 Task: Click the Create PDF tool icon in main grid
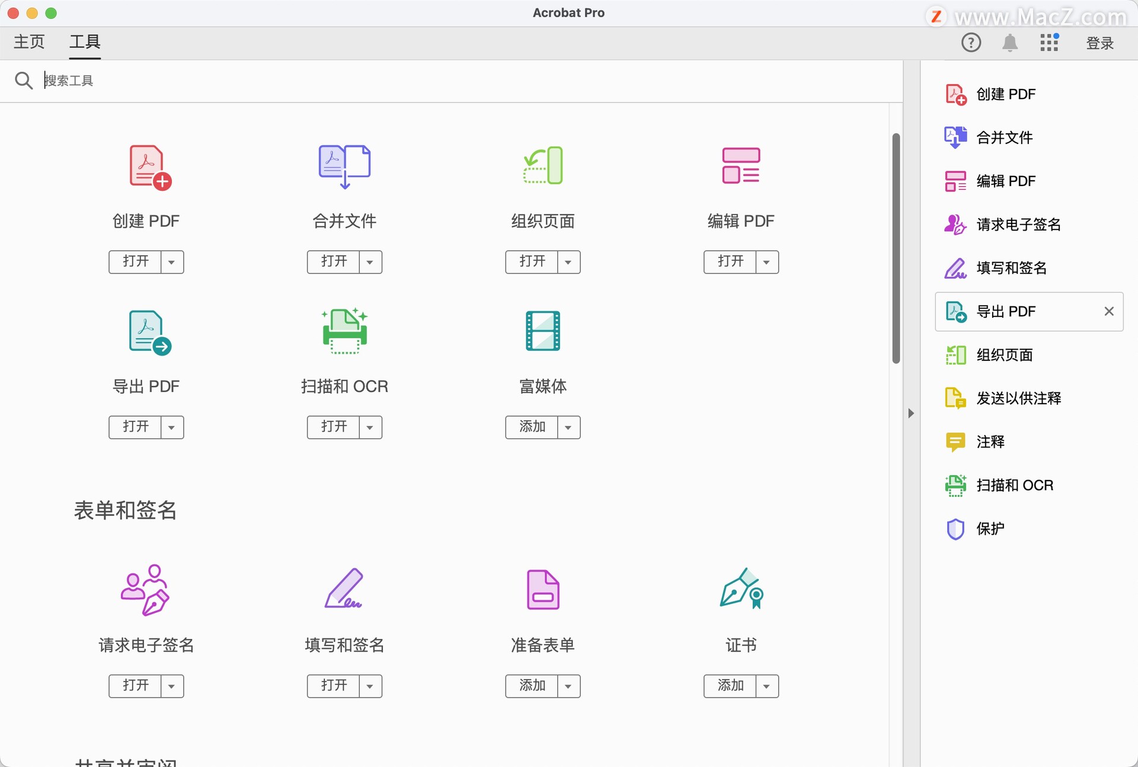pos(150,168)
